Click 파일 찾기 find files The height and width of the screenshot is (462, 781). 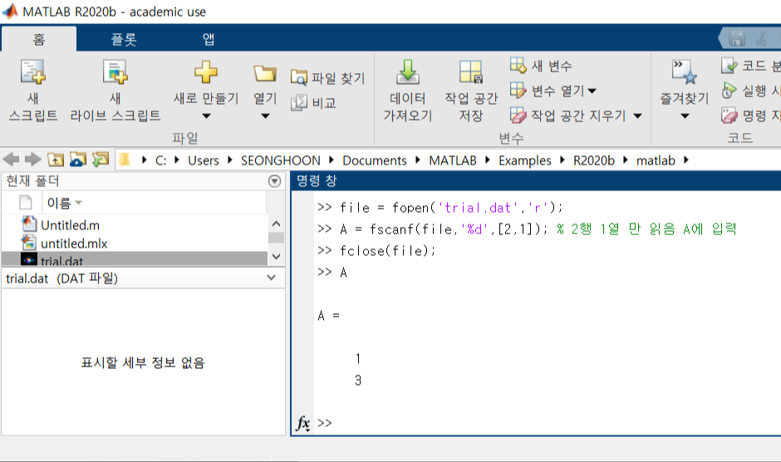[x=327, y=78]
